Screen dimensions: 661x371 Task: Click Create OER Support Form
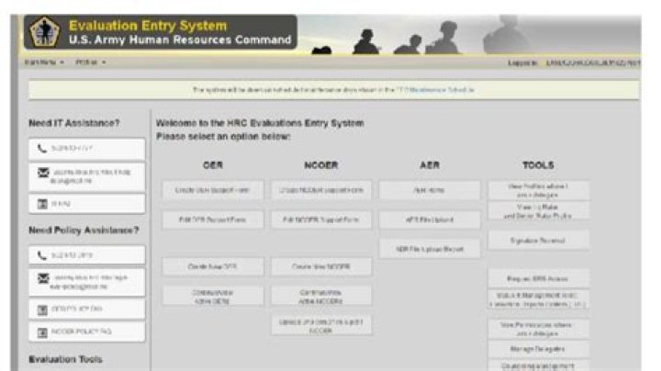(213, 190)
